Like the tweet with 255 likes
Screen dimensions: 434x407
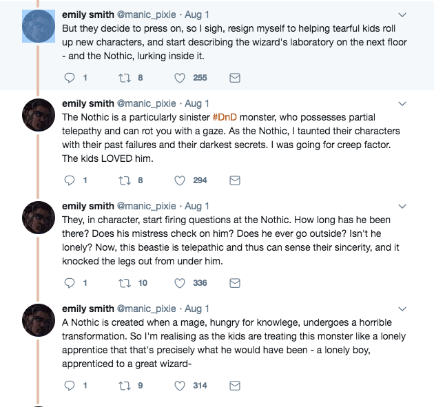(x=180, y=78)
